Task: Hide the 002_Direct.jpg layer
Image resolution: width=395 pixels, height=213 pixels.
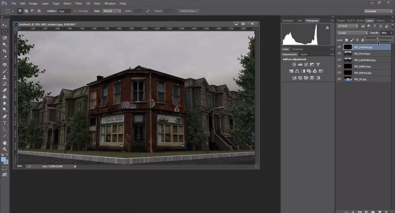Action: tap(339, 53)
